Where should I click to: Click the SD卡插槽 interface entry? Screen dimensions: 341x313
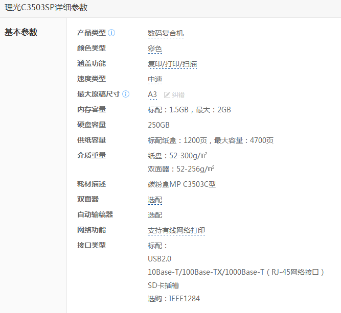pos(163,285)
